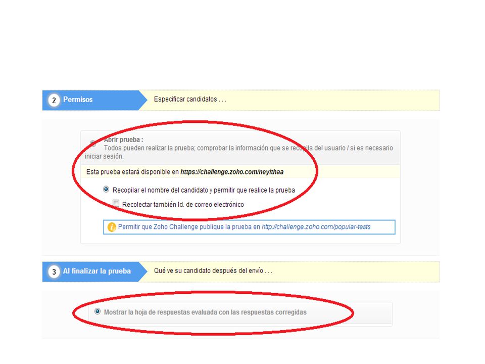Click the Especificar candidatos text

[x=190, y=100]
